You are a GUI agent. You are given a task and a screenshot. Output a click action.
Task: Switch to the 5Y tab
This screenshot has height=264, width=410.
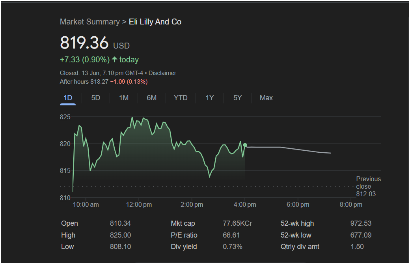tap(237, 98)
